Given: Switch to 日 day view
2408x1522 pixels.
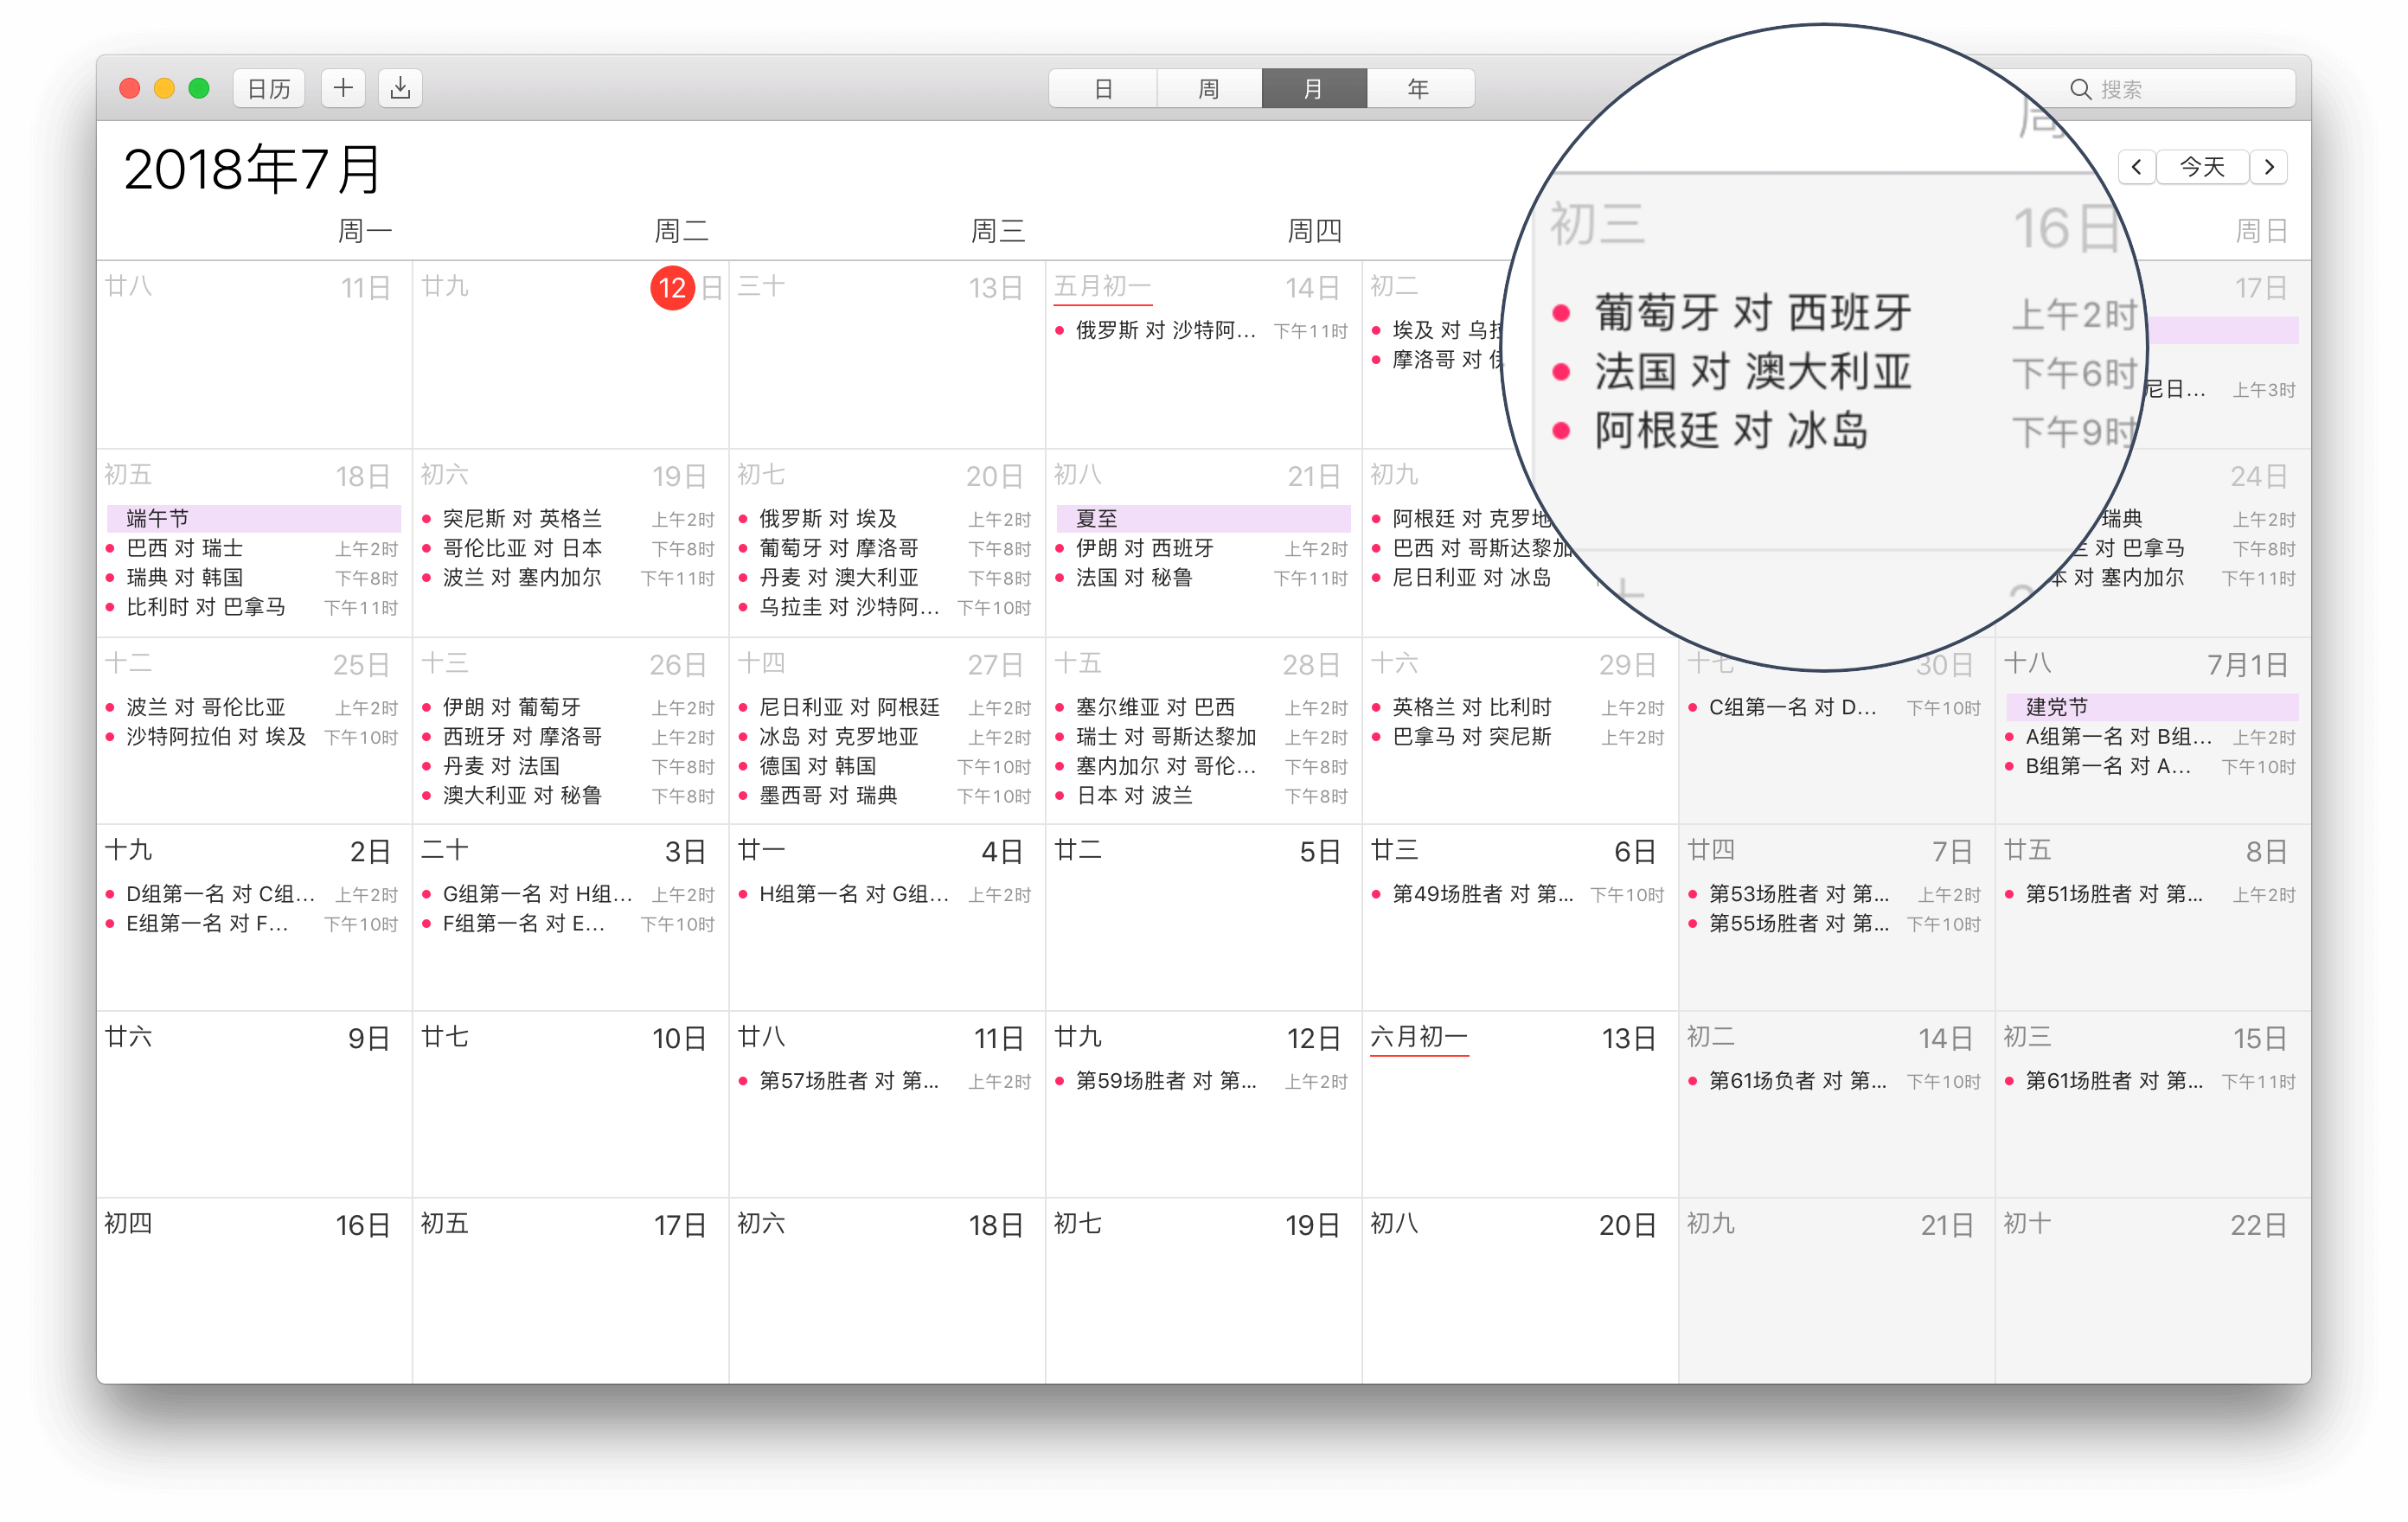Looking at the screenshot, I should [x=1103, y=88].
